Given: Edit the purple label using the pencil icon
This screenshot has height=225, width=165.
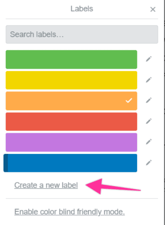Looking at the screenshot, I should 149,142.
